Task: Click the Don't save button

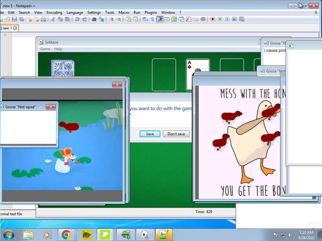Action: [x=176, y=134]
